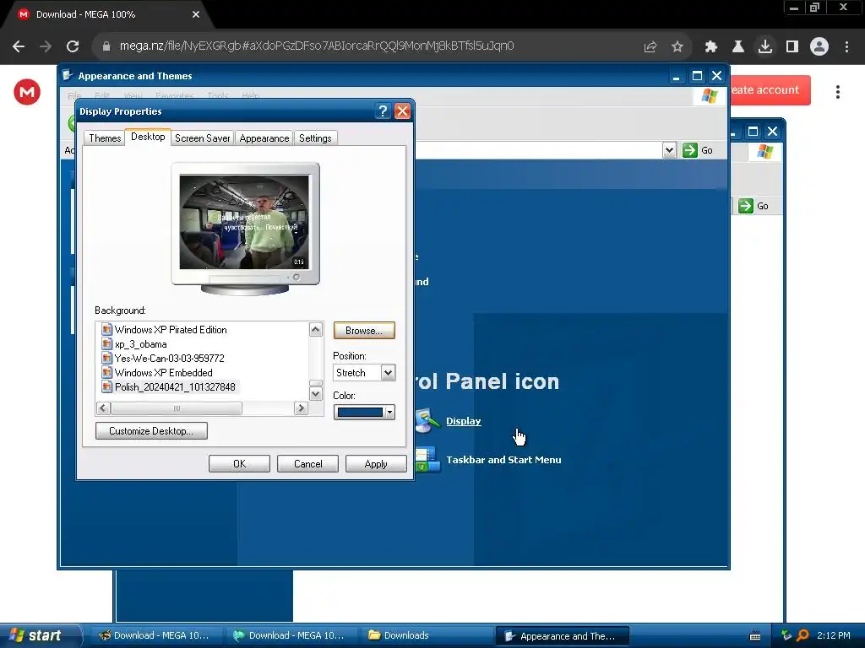The height and width of the screenshot is (648, 865).
Task: Click the Display link
Action: pos(464,421)
